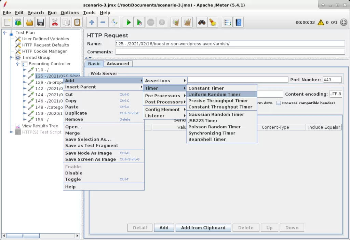The image size is (350, 240).
Task: Select View Results Tree node
Action: [40, 126]
